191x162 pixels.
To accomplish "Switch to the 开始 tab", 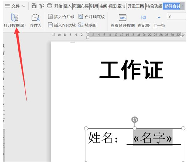I will pos(58,6).
